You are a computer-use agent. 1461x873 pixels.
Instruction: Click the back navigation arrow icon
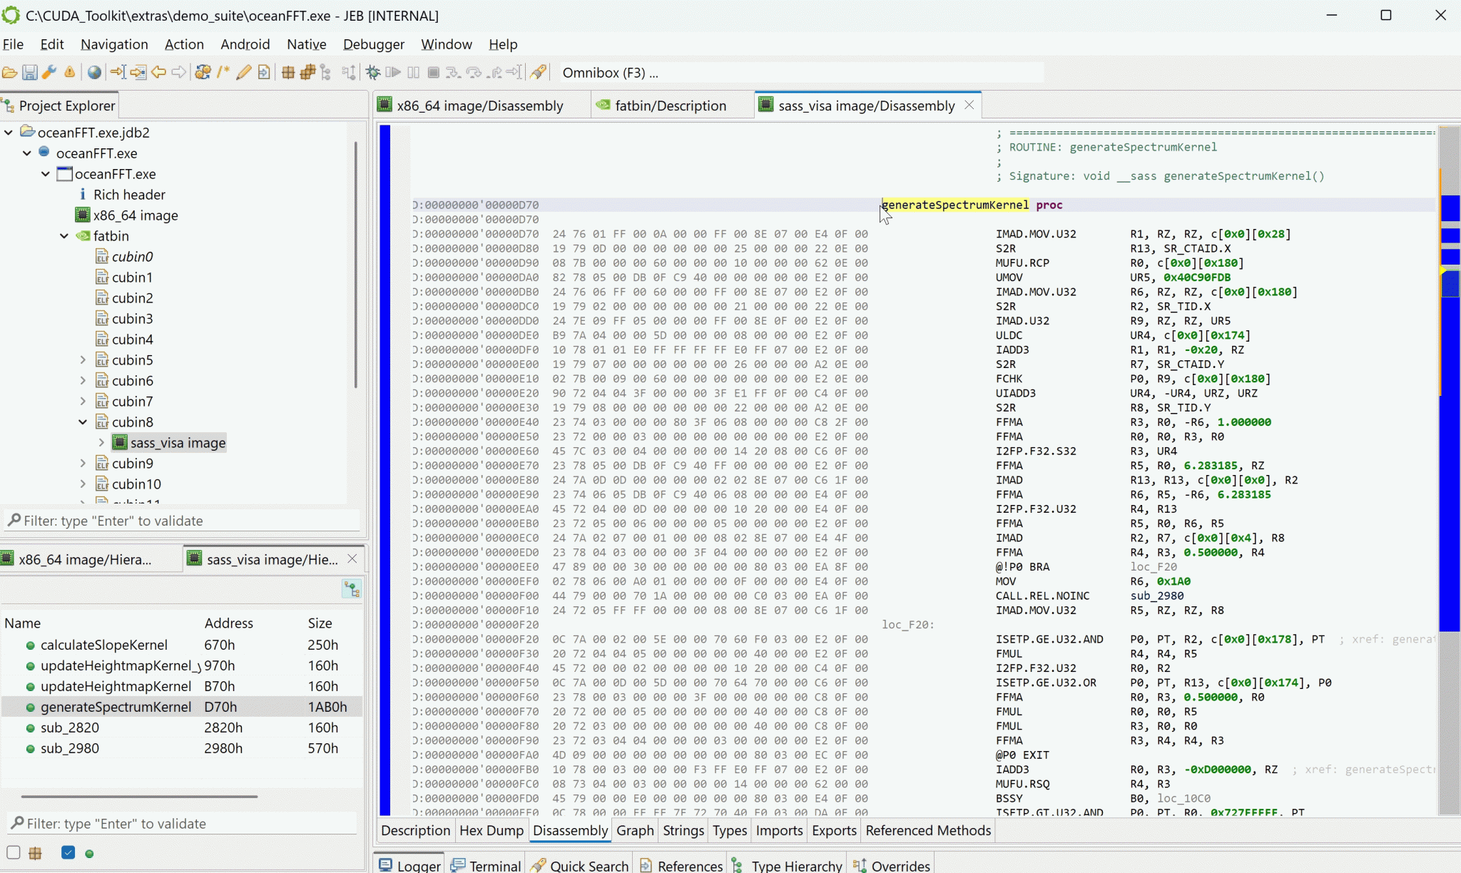(x=160, y=72)
